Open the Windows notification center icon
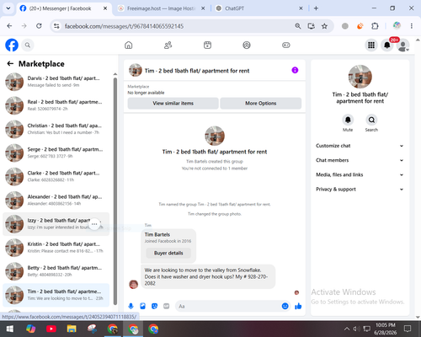421x337 pixels. pos(408,329)
